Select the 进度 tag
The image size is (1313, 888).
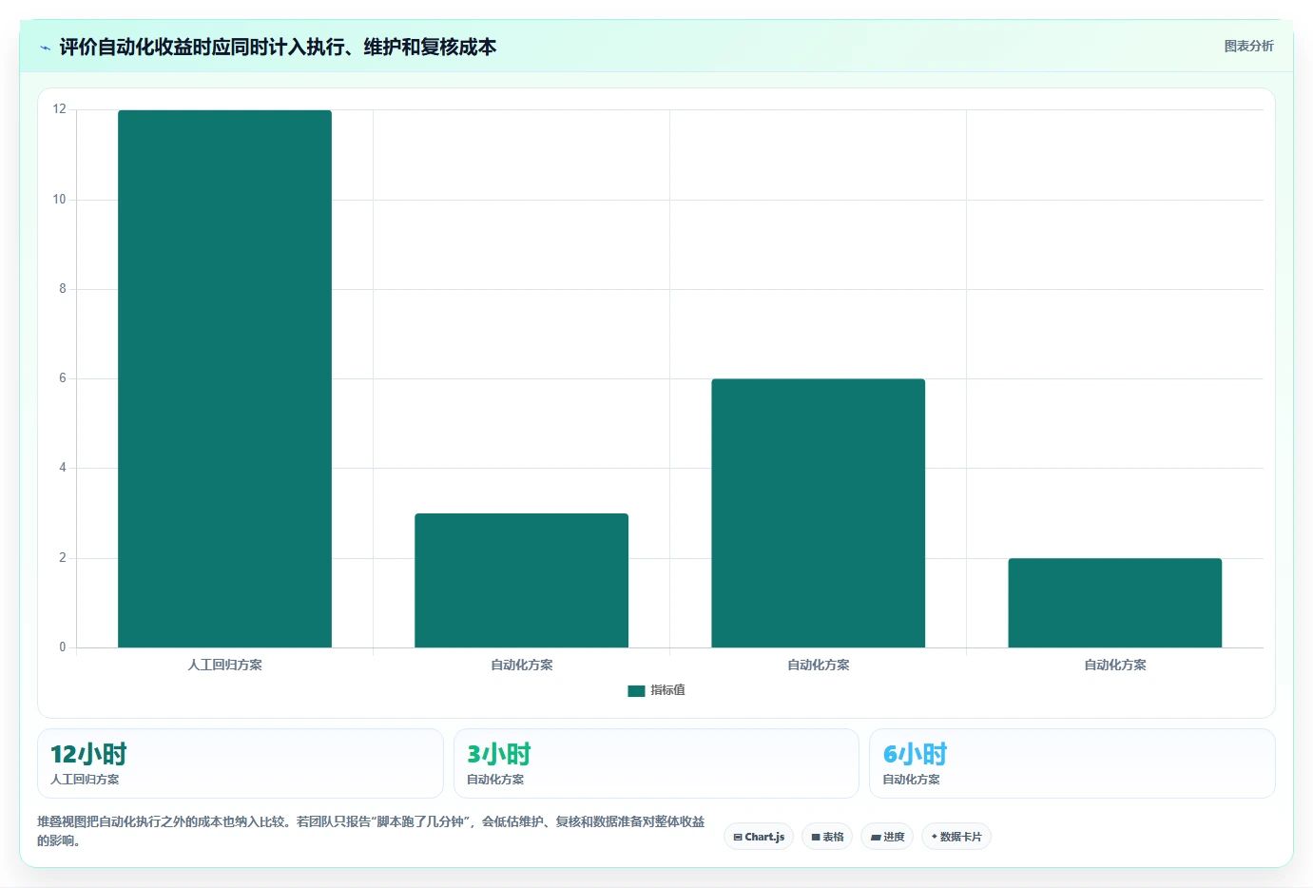[887, 837]
